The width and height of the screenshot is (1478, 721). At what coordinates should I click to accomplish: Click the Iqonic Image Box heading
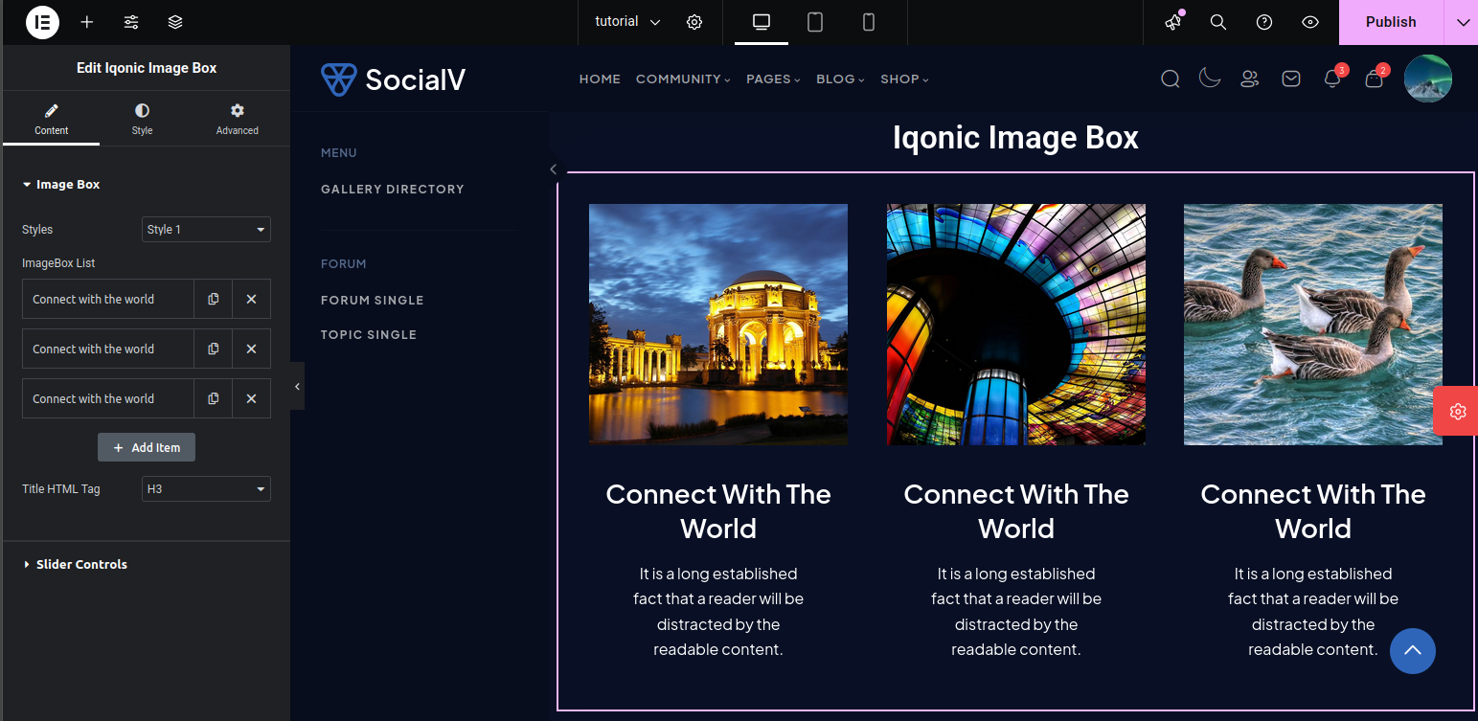coord(1015,138)
